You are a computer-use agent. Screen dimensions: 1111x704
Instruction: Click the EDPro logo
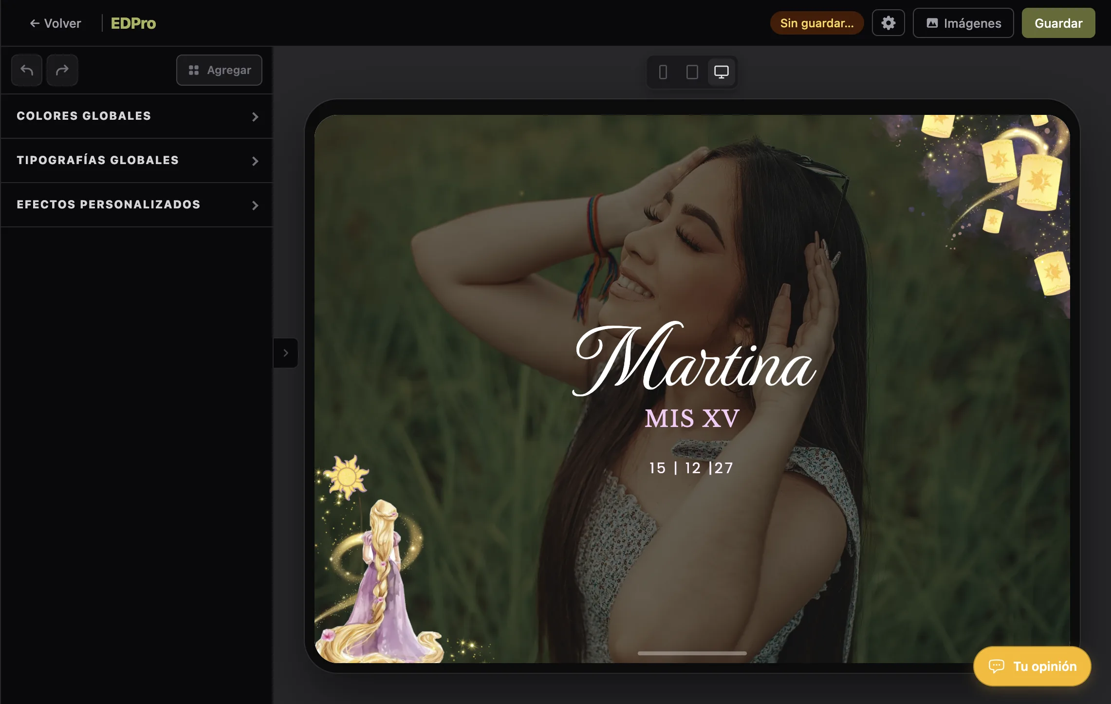133,23
